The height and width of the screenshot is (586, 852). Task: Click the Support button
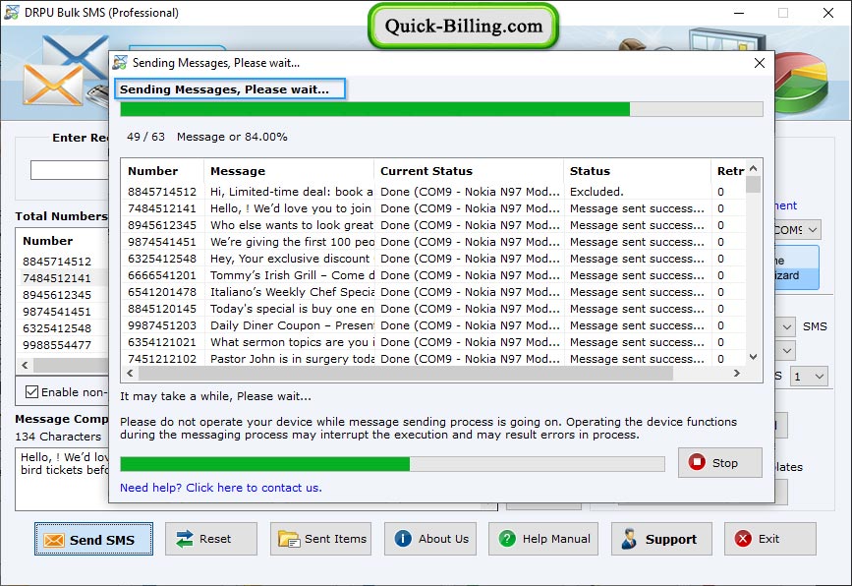[x=661, y=539]
